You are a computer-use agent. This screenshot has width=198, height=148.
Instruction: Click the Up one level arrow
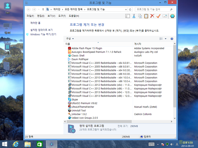coord(43,10)
